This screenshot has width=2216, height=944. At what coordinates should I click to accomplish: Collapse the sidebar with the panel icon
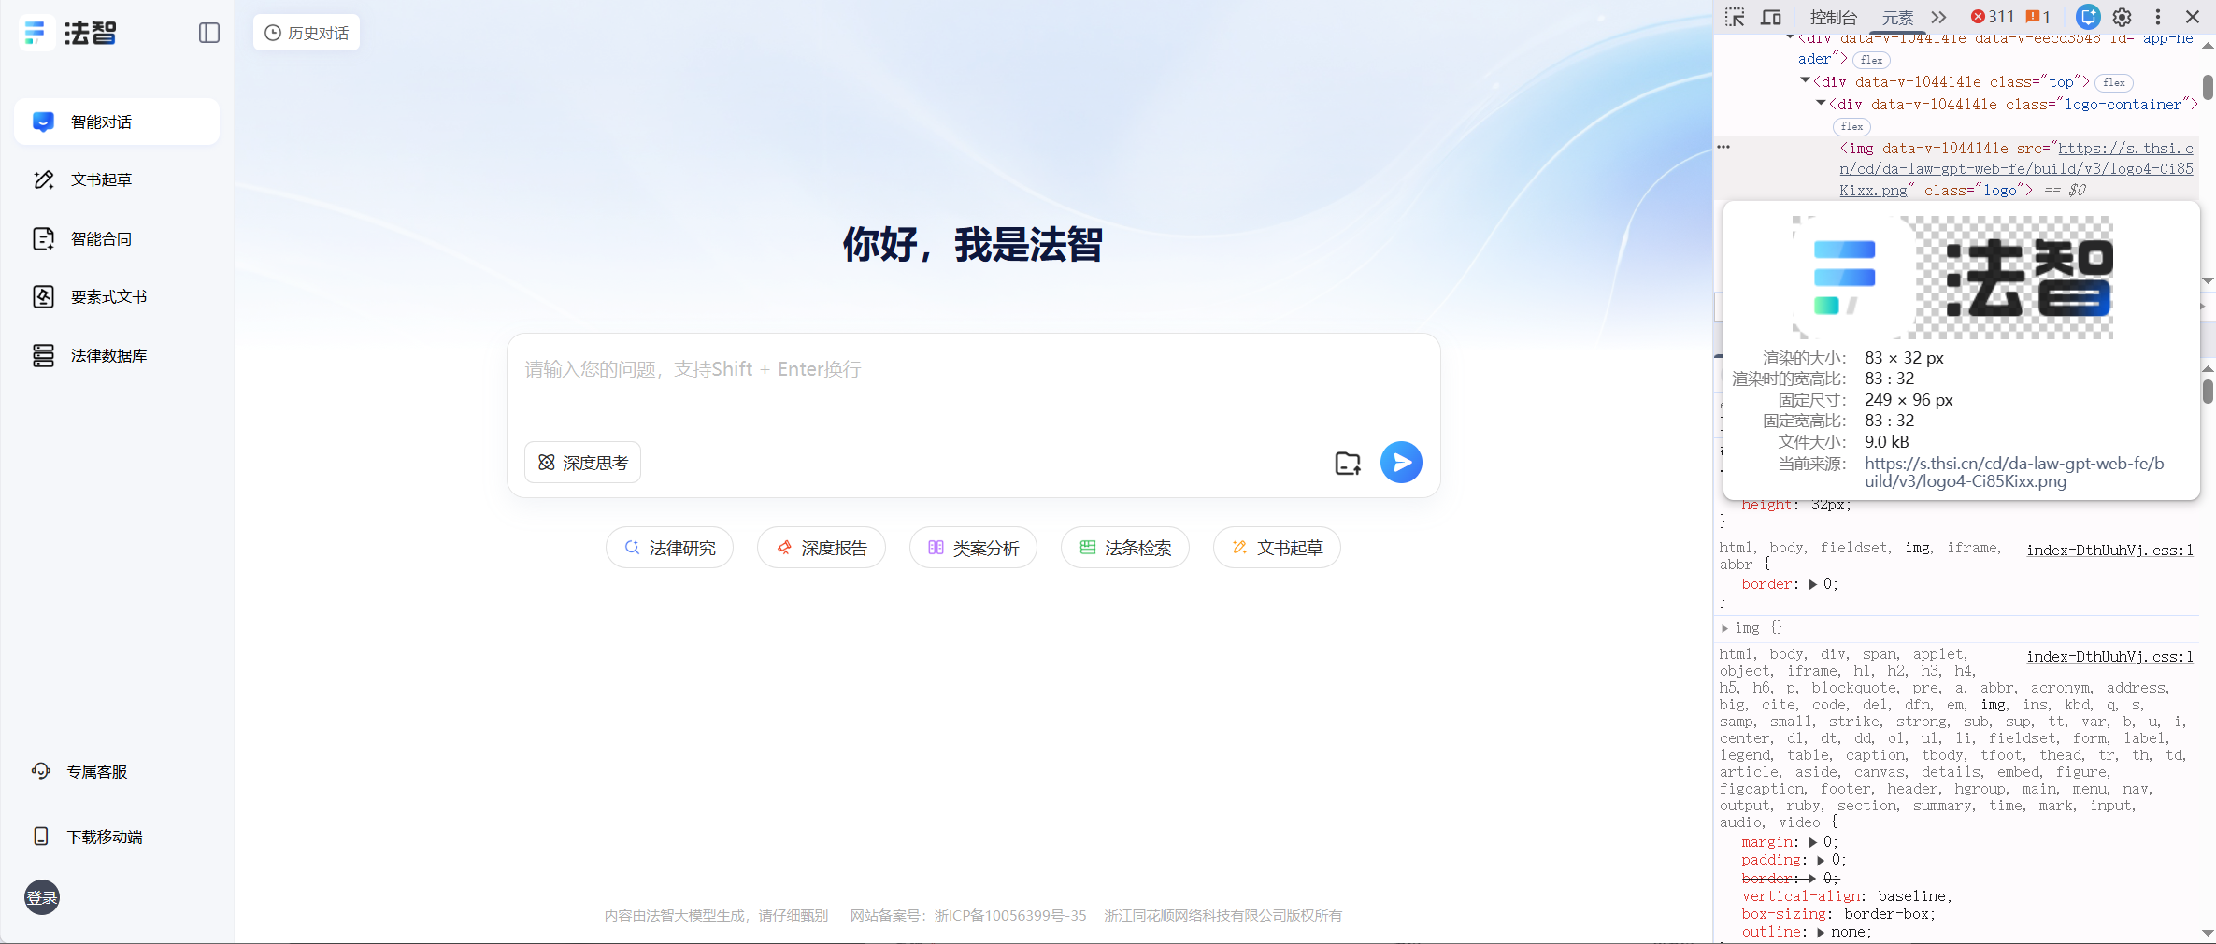coord(209,33)
